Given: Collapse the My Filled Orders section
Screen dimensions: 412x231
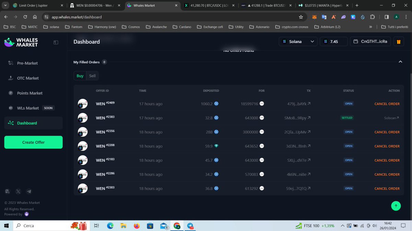Looking at the screenshot, I should point(400,62).
